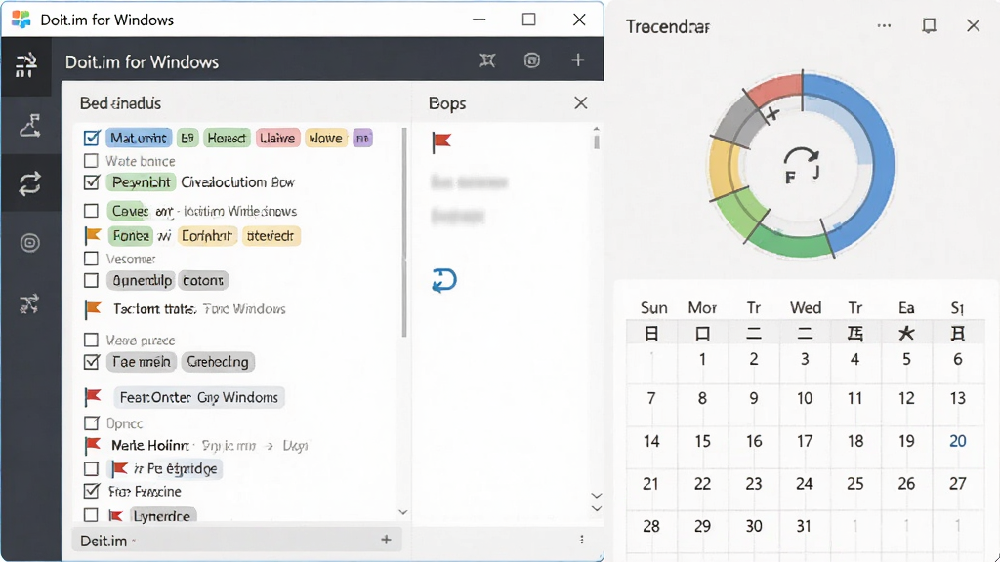Viewport: 1000px width, 562px height.
Task: Uncheck the Mat.umint task checkbox
Action: [x=92, y=138]
